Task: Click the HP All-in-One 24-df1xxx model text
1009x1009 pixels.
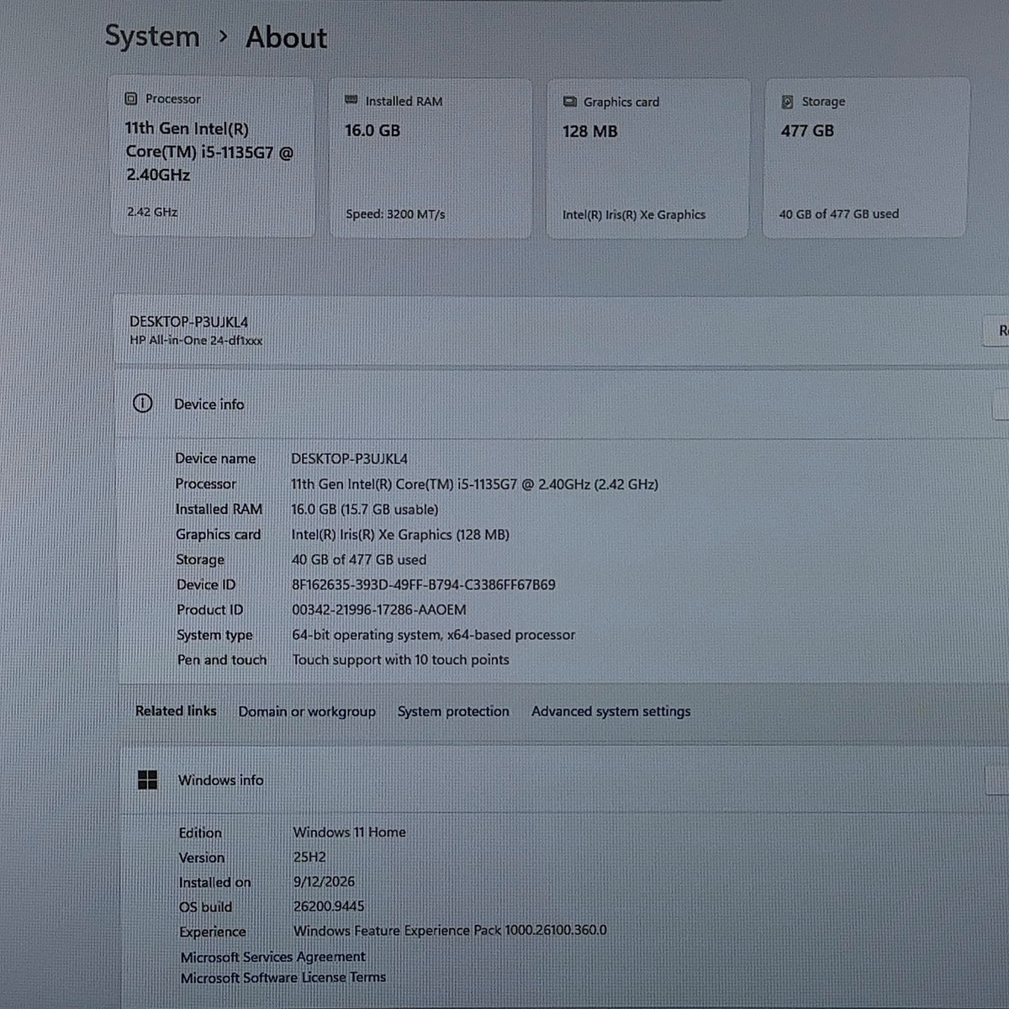Action: (196, 341)
